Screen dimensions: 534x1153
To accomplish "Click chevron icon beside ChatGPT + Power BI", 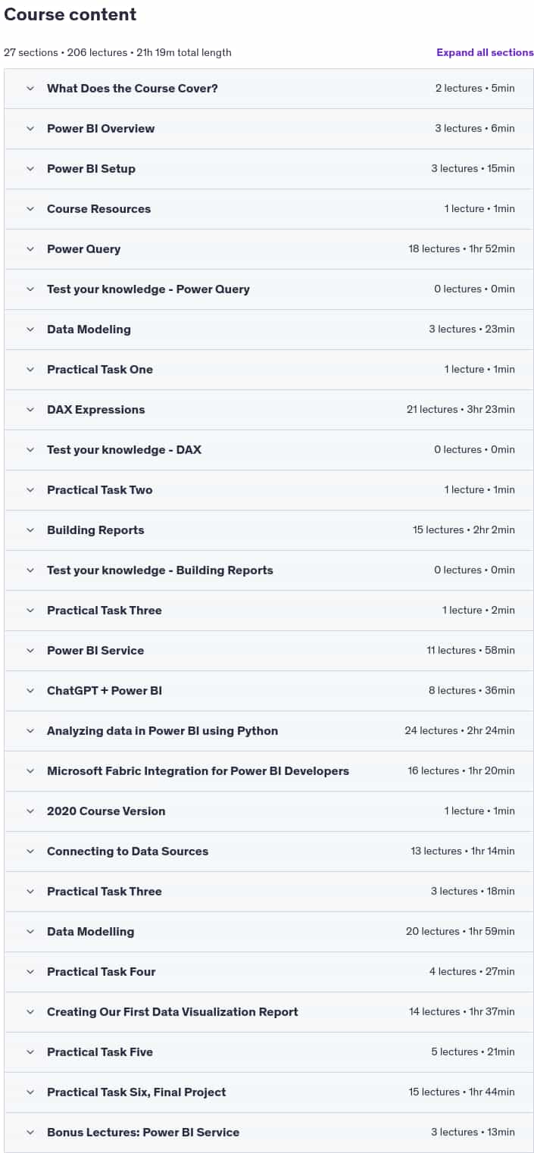I will [30, 690].
